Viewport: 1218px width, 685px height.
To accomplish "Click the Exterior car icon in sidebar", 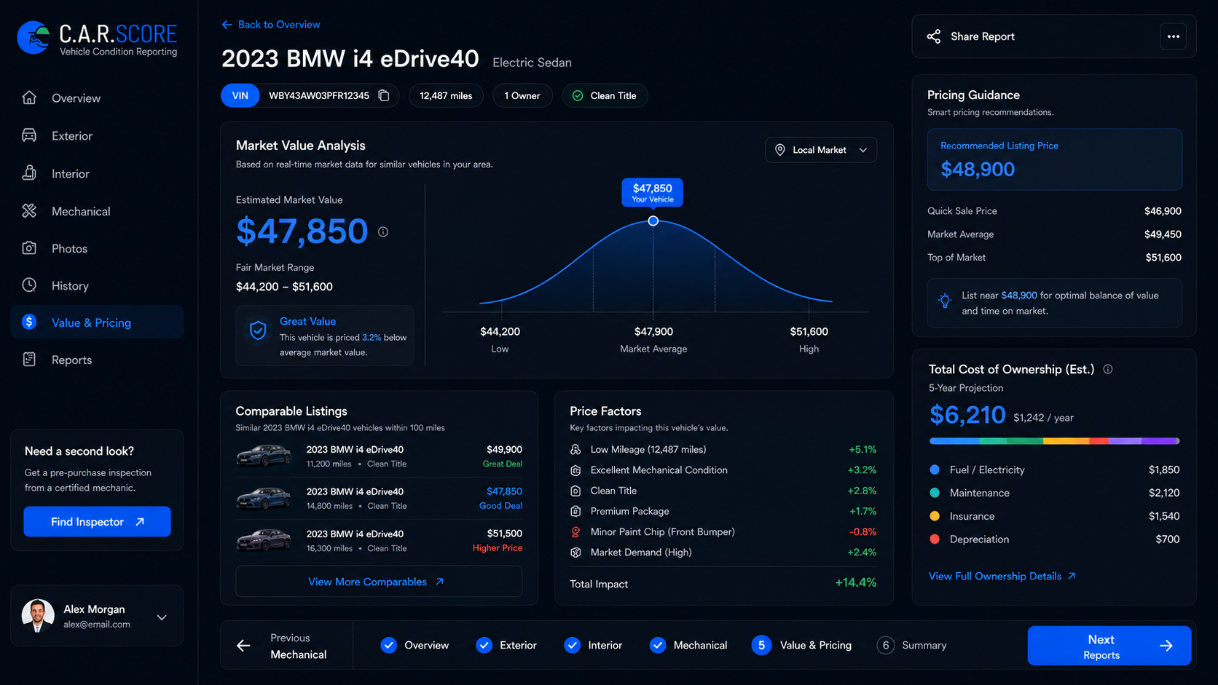I will pos(29,135).
